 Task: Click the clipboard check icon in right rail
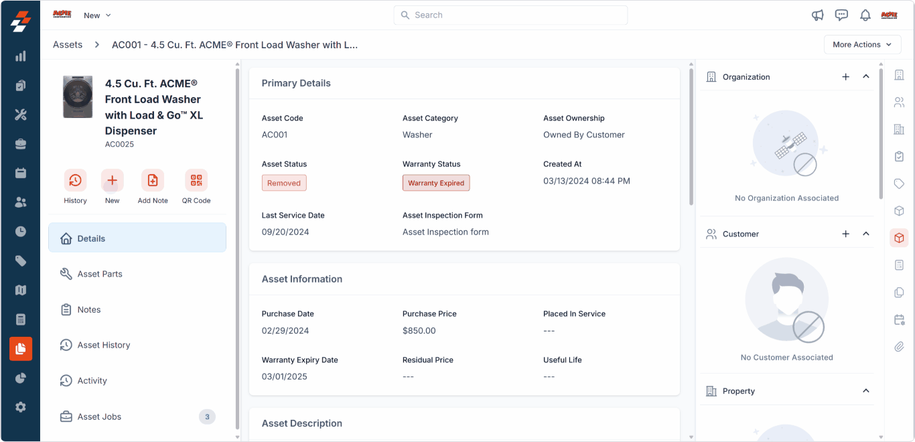pos(900,157)
